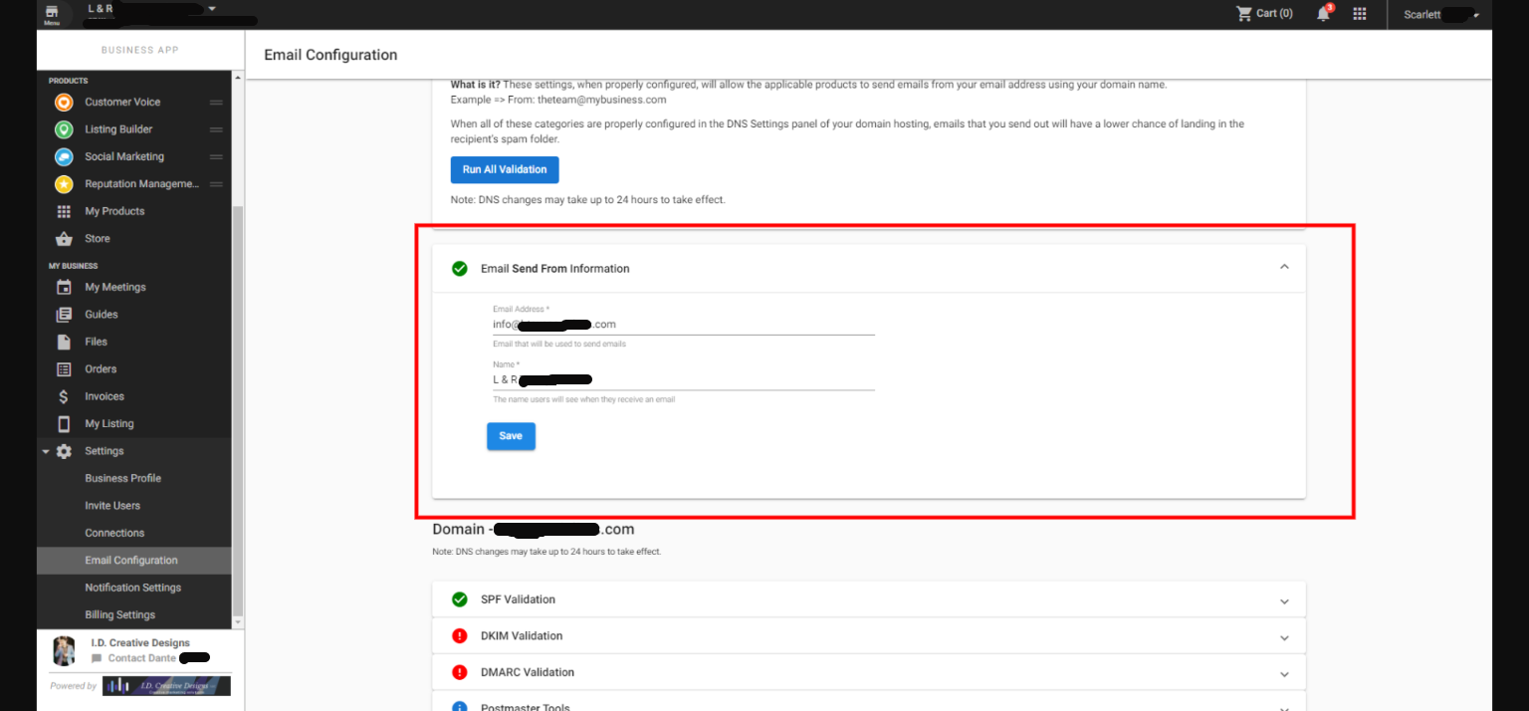Click Run All Validation button
Image resolution: width=1529 pixels, height=711 pixels.
(505, 169)
